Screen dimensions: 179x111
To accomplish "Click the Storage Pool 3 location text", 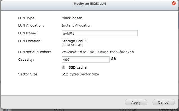I will pos(74,41).
